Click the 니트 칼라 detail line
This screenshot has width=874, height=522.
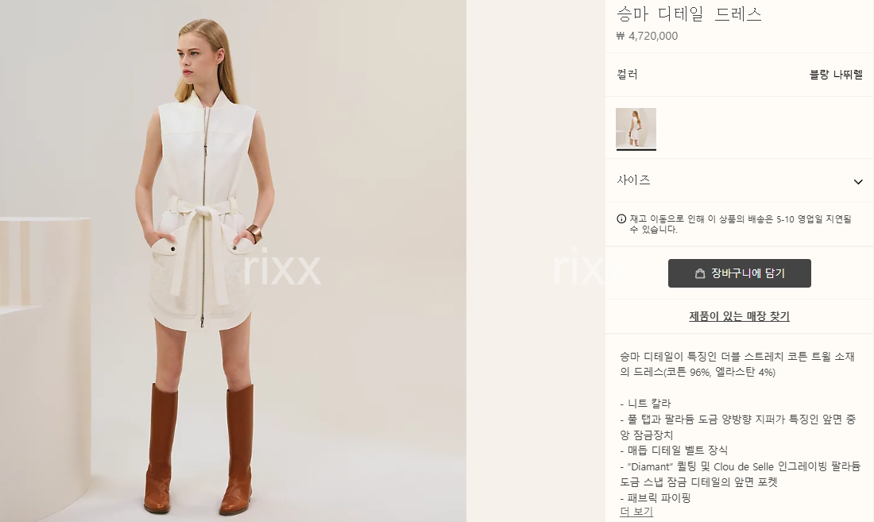tap(645, 403)
